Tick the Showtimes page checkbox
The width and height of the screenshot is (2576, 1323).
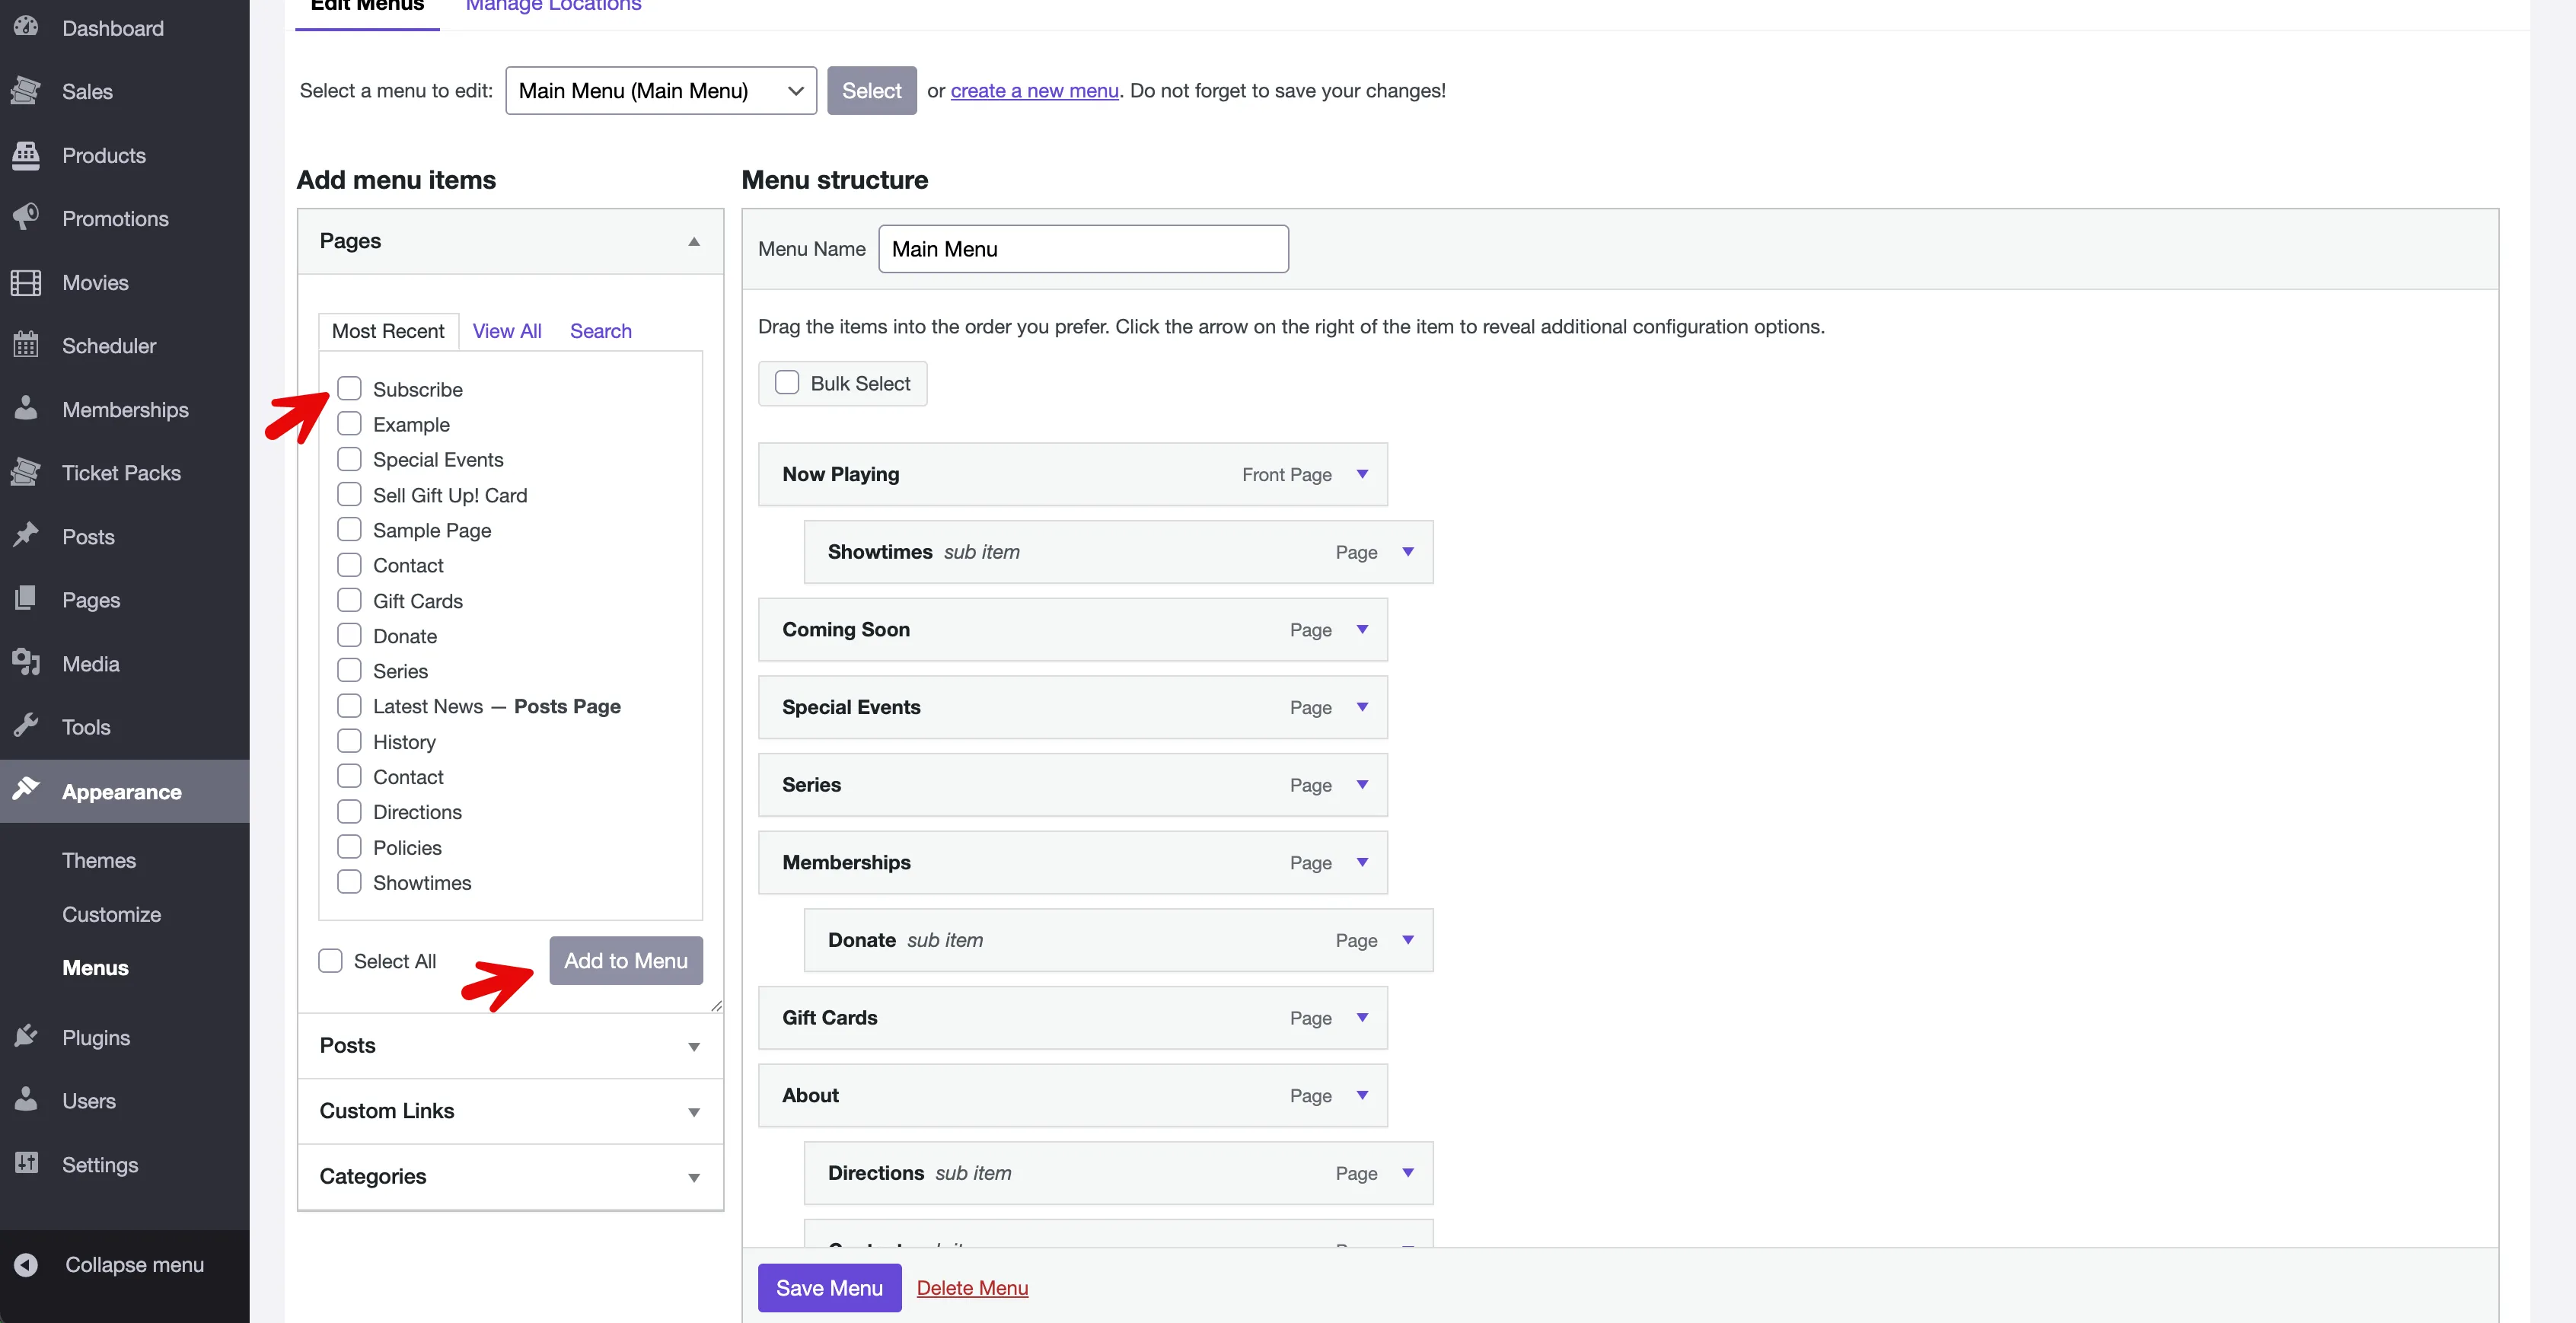point(349,881)
